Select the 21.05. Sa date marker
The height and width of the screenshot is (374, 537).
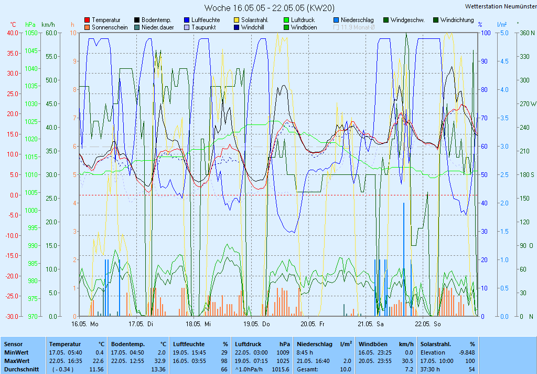[370, 324]
